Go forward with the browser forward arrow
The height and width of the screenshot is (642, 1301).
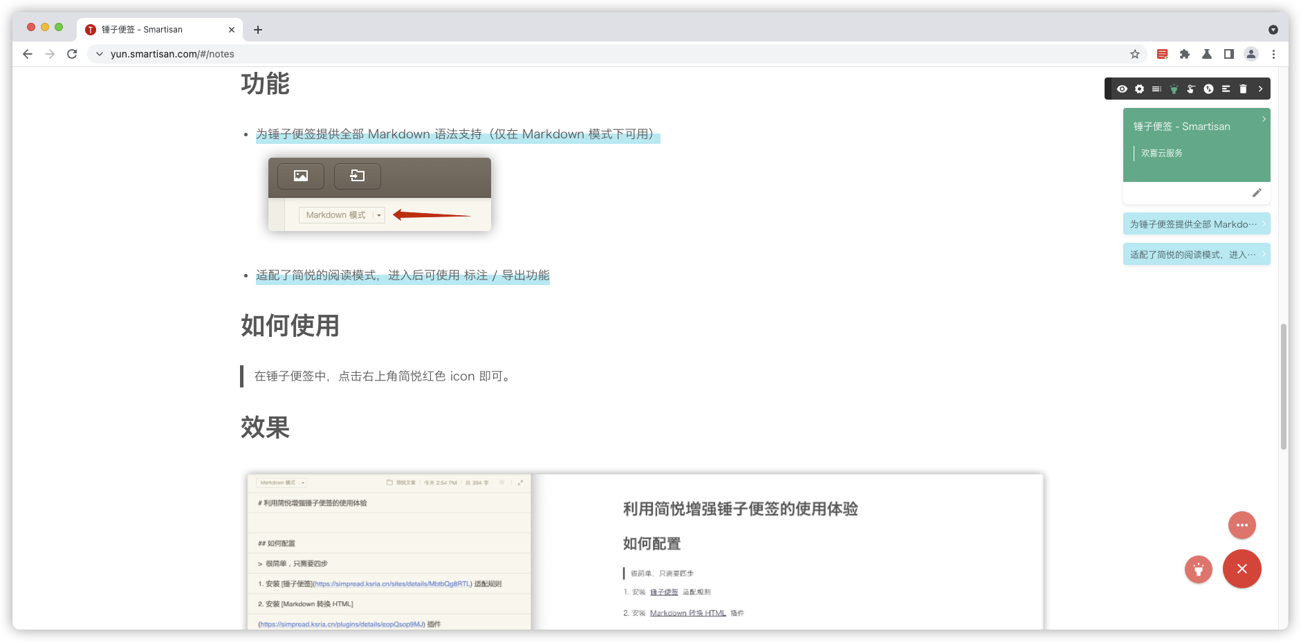(x=50, y=54)
